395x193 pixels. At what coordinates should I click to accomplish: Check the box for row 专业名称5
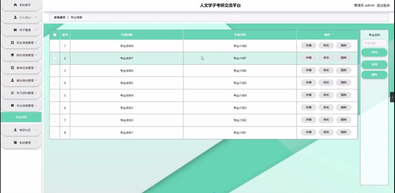pos(55,83)
